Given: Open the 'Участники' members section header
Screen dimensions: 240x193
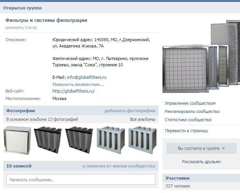Looking at the screenshot, I should pyautogui.click(x=177, y=178).
